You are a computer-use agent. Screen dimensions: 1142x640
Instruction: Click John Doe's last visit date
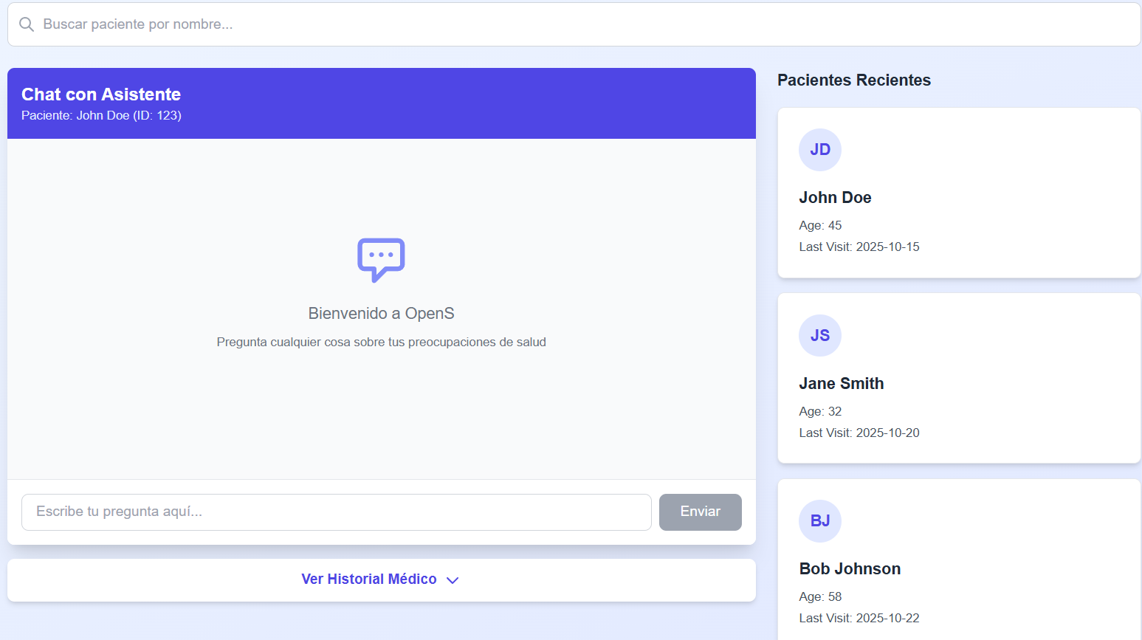click(859, 247)
